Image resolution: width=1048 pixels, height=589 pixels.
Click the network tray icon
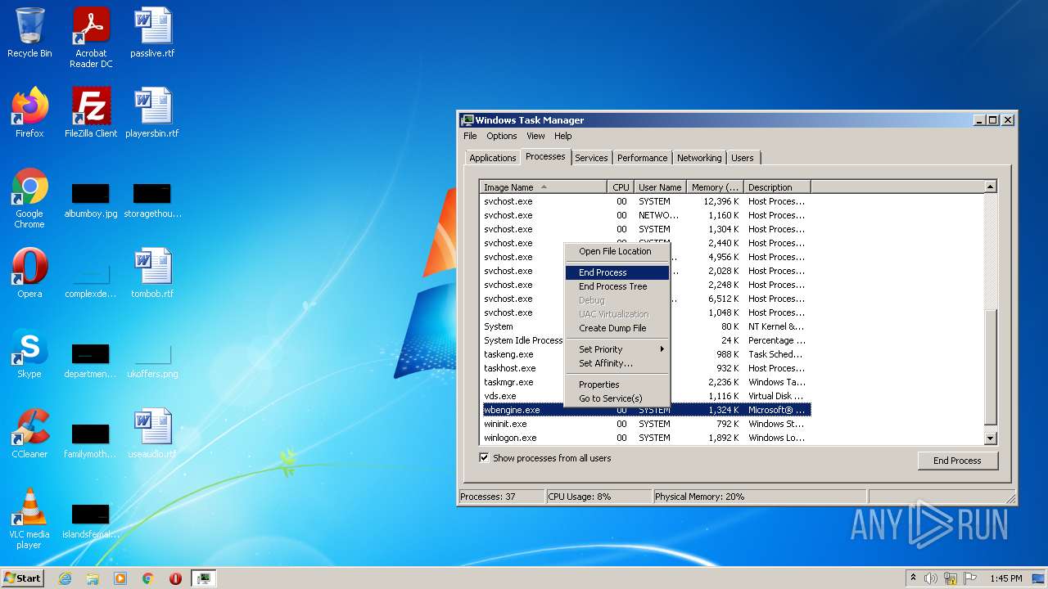click(951, 578)
